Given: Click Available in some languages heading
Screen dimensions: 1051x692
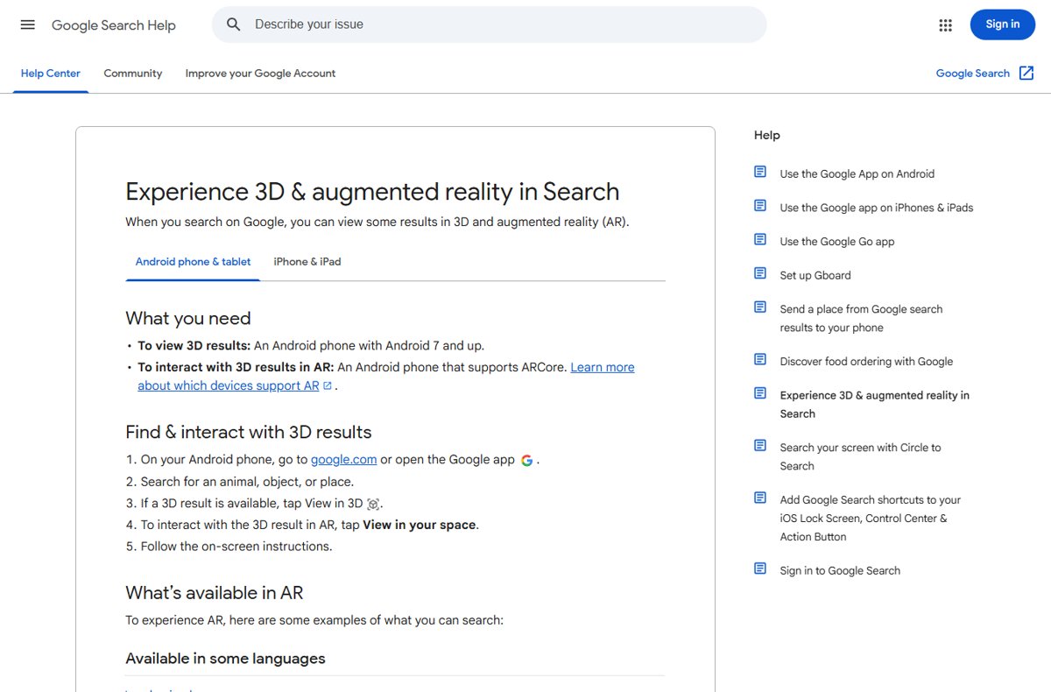Looking at the screenshot, I should [225, 659].
